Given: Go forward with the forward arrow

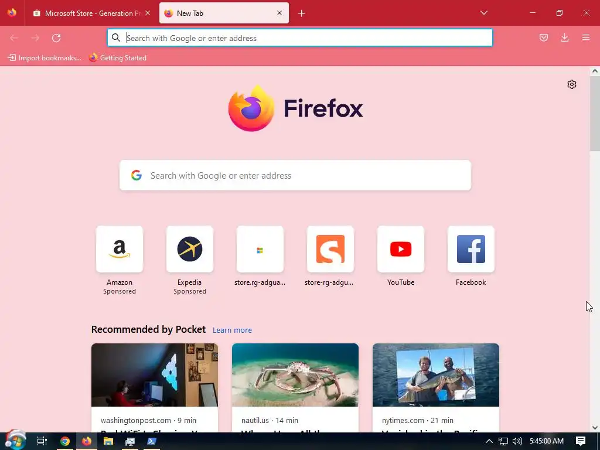Looking at the screenshot, I should (x=35, y=38).
